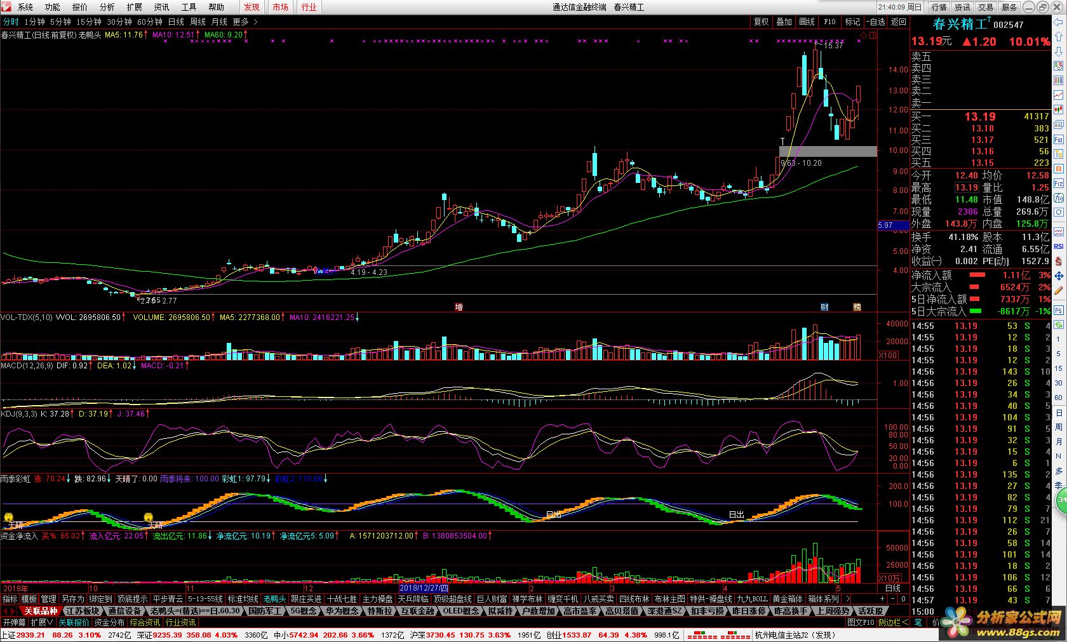This screenshot has width=1067, height=642.
Task: Open the 工具 menu
Action: 189,7
